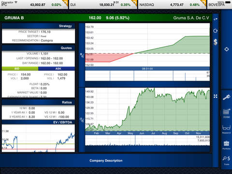Click the dollar sign trade icon

coord(216,42)
